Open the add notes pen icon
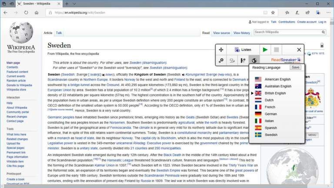 pos(297,13)
